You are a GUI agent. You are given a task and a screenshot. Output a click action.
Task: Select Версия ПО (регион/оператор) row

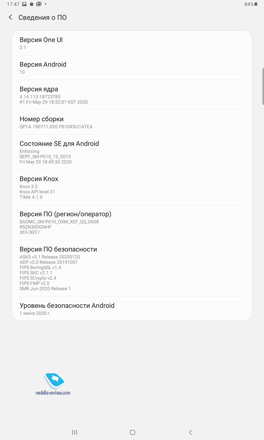pos(132,222)
